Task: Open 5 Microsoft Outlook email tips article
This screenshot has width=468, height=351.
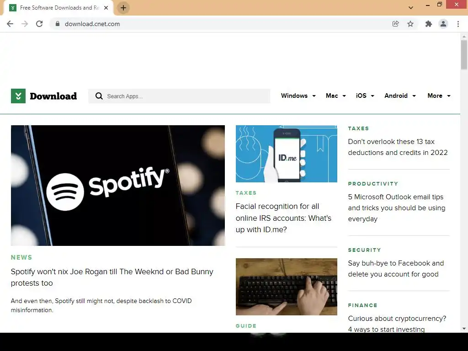Action: pos(397,208)
